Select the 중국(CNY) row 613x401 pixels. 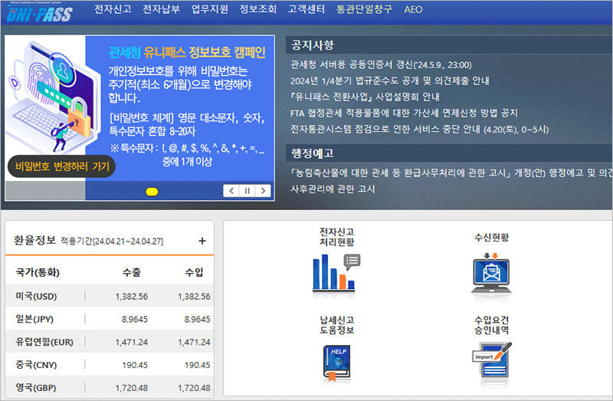[110, 365]
